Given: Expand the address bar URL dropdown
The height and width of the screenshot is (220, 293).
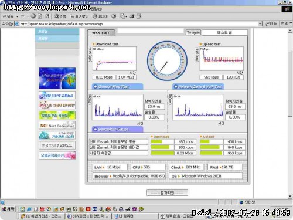Looking at the screenshot, I should [260, 24].
